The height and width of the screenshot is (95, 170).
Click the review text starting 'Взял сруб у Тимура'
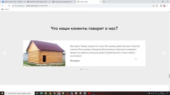pyautogui.click(x=105, y=51)
